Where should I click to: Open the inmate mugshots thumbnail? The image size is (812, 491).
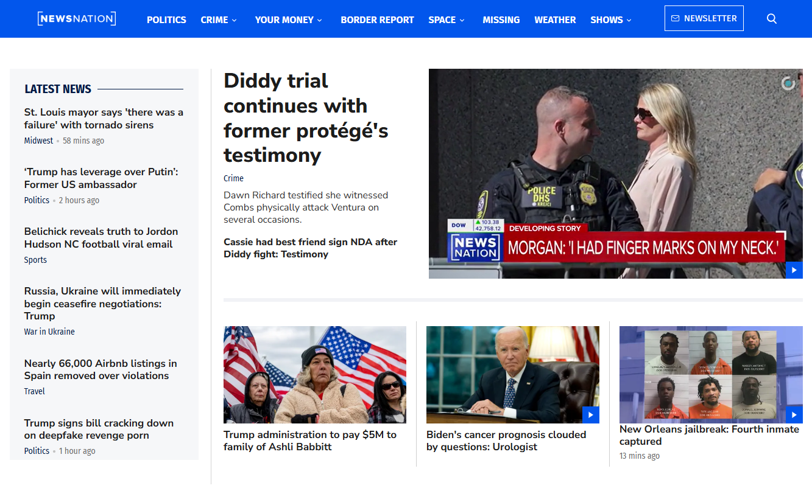coord(711,375)
